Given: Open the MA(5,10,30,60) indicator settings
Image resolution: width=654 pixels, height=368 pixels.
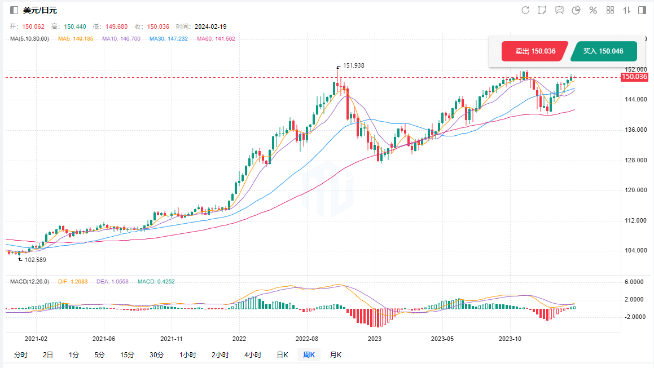Looking at the screenshot, I should coord(29,39).
